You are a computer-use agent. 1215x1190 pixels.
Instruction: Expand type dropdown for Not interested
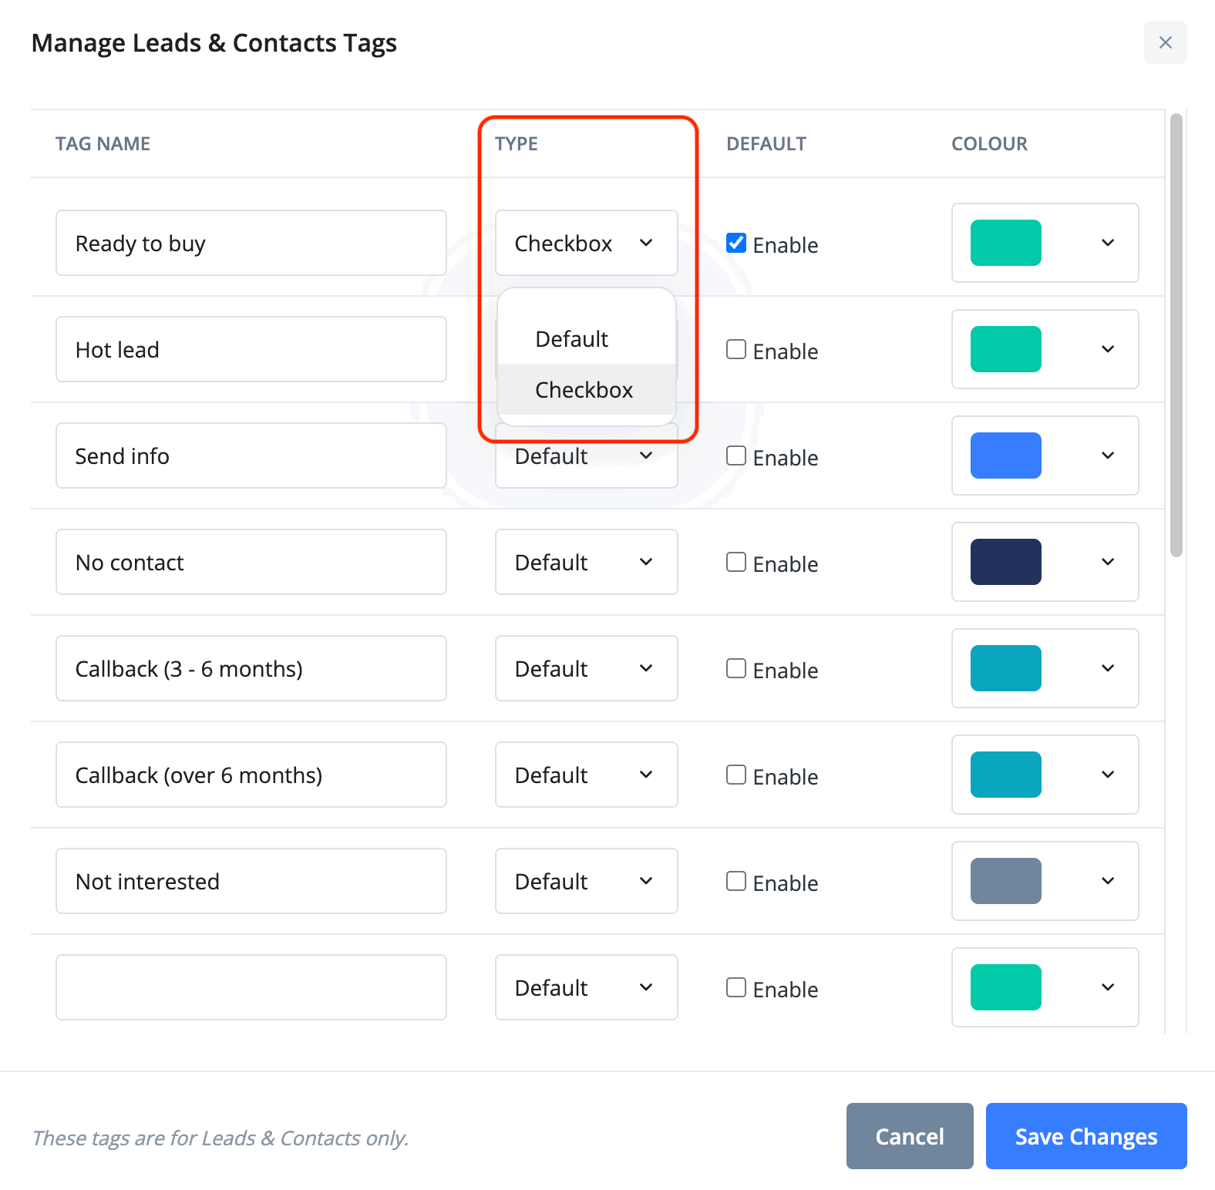tap(586, 882)
